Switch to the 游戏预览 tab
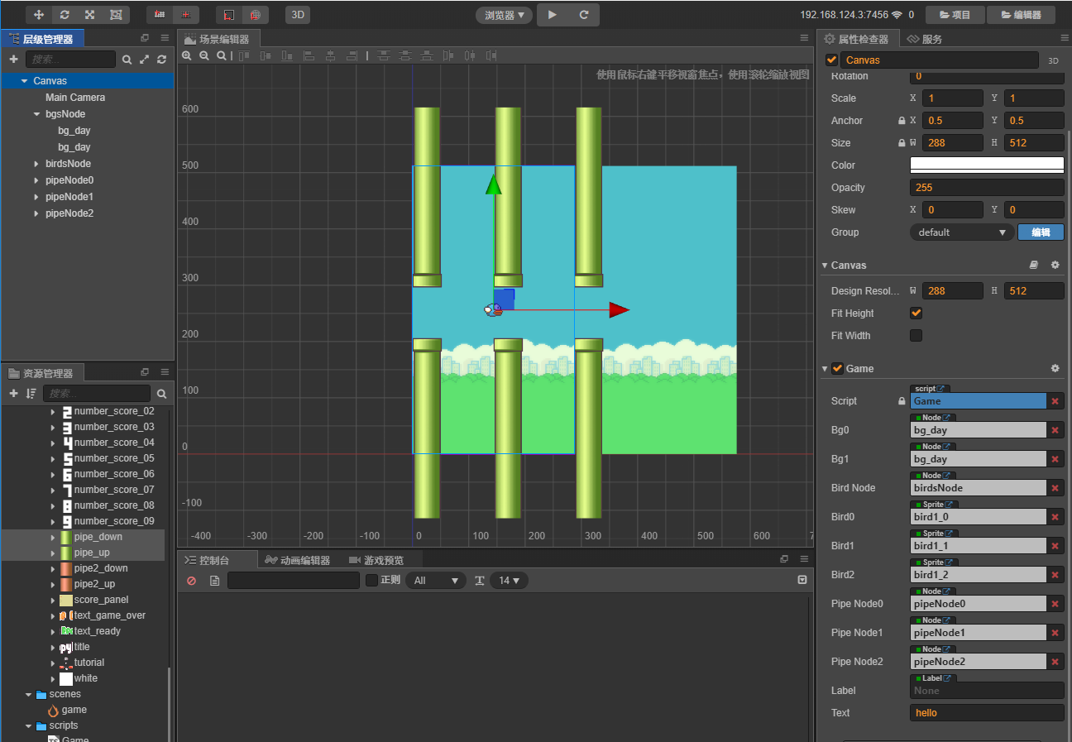 (376, 560)
